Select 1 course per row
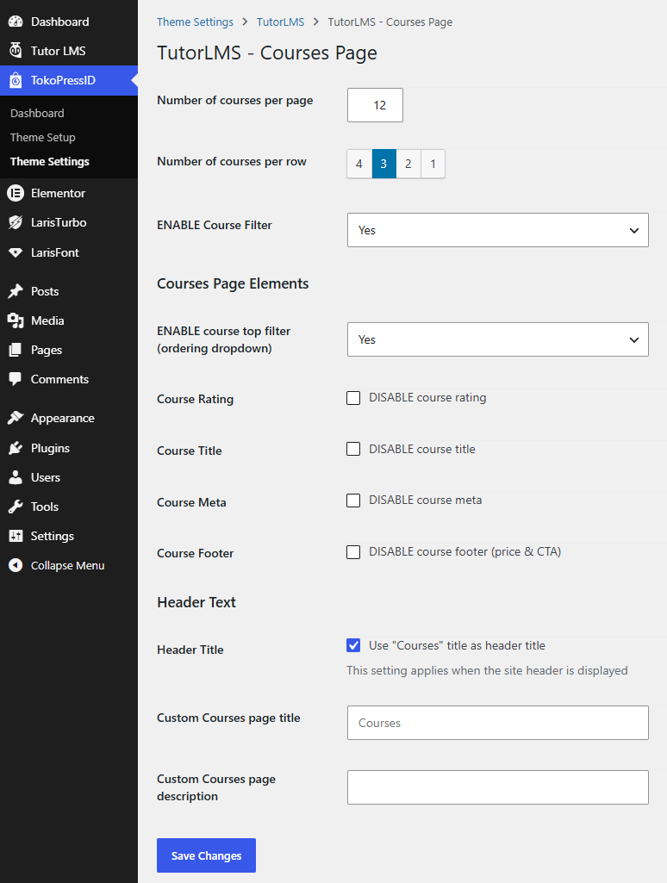667x883 pixels. [433, 164]
